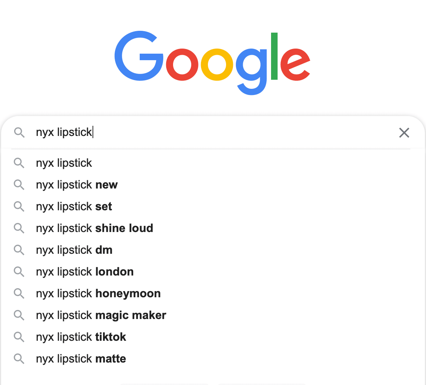Click magnifier icon beside 'nyx lipstick set'
The height and width of the screenshot is (385, 426).
point(19,206)
